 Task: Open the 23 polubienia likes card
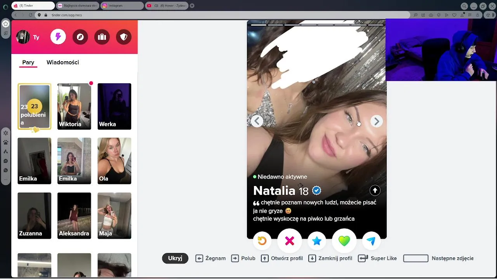coord(34,107)
